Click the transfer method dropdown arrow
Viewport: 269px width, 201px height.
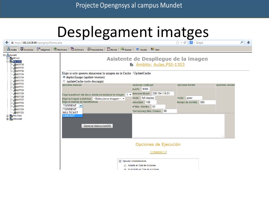(81, 106)
